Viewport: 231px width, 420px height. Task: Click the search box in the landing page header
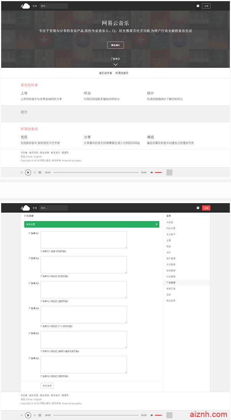point(53,6)
